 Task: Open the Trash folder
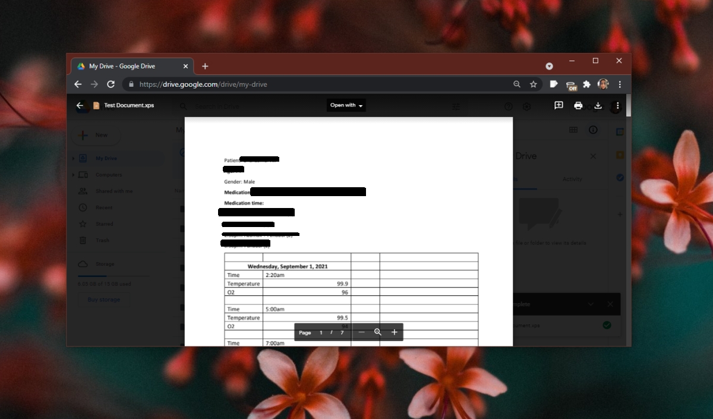(x=102, y=241)
